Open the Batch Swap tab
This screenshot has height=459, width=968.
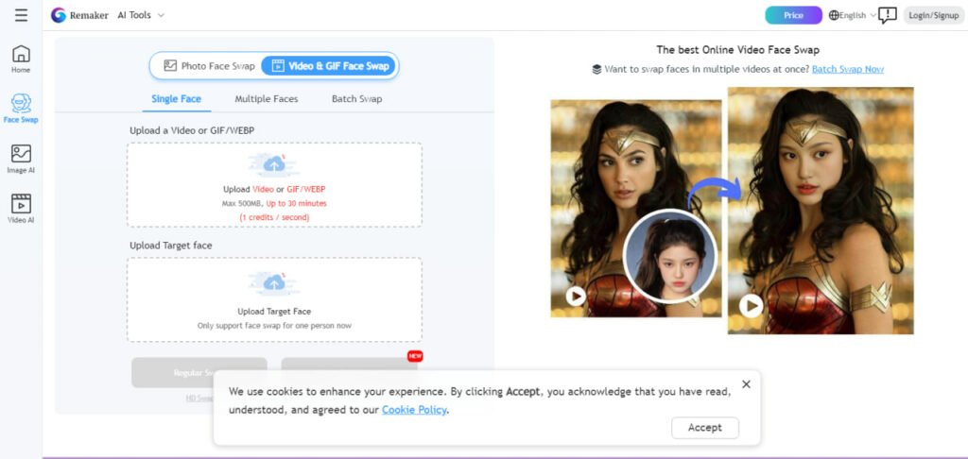tap(356, 99)
